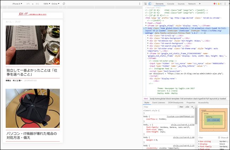230x150 pixels.
Task: Click the device width field showing 375
Action: (28, 4)
